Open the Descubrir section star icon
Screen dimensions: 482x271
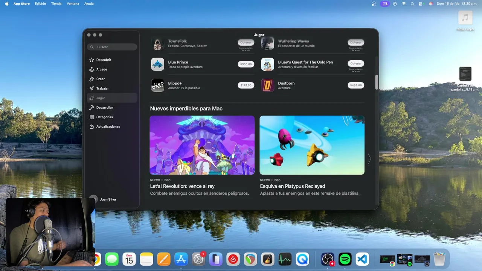click(92, 60)
